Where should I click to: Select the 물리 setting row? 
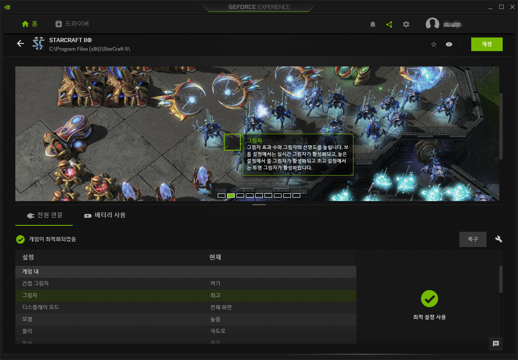click(x=186, y=331)
